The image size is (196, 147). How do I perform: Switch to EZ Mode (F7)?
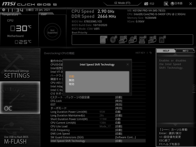tap(122, 3)
